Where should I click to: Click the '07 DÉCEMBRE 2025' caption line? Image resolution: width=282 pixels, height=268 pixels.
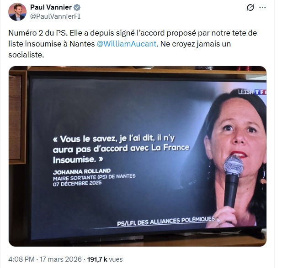click(77, 184)
